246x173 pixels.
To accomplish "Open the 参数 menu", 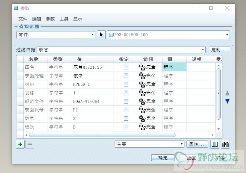I will [x=50, y=19].
